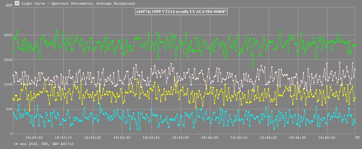Click time label 19:44:20
Image resolution: width=362 pixels, height=149 pixels.
pos(269,138)
